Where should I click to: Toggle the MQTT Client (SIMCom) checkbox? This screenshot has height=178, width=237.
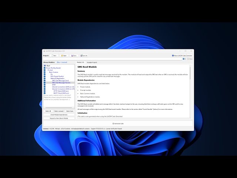(x=44, y=93)
